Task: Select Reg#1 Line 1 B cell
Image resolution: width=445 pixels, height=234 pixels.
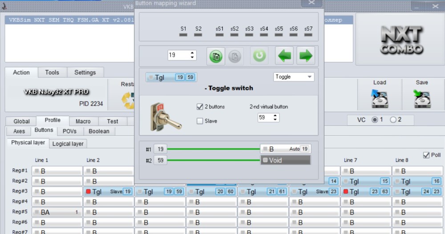Action: tap(57, 171)
